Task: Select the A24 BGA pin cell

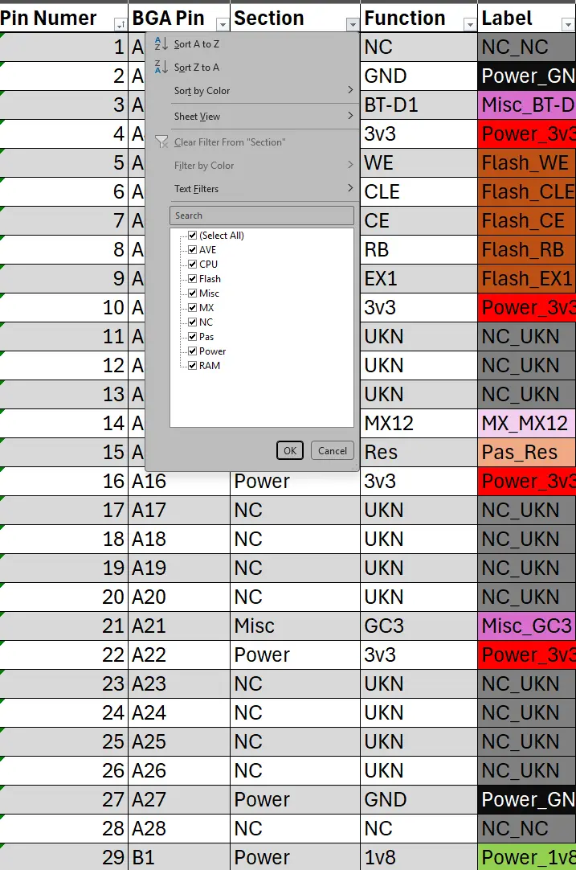Action: click(x=179, y=712)
